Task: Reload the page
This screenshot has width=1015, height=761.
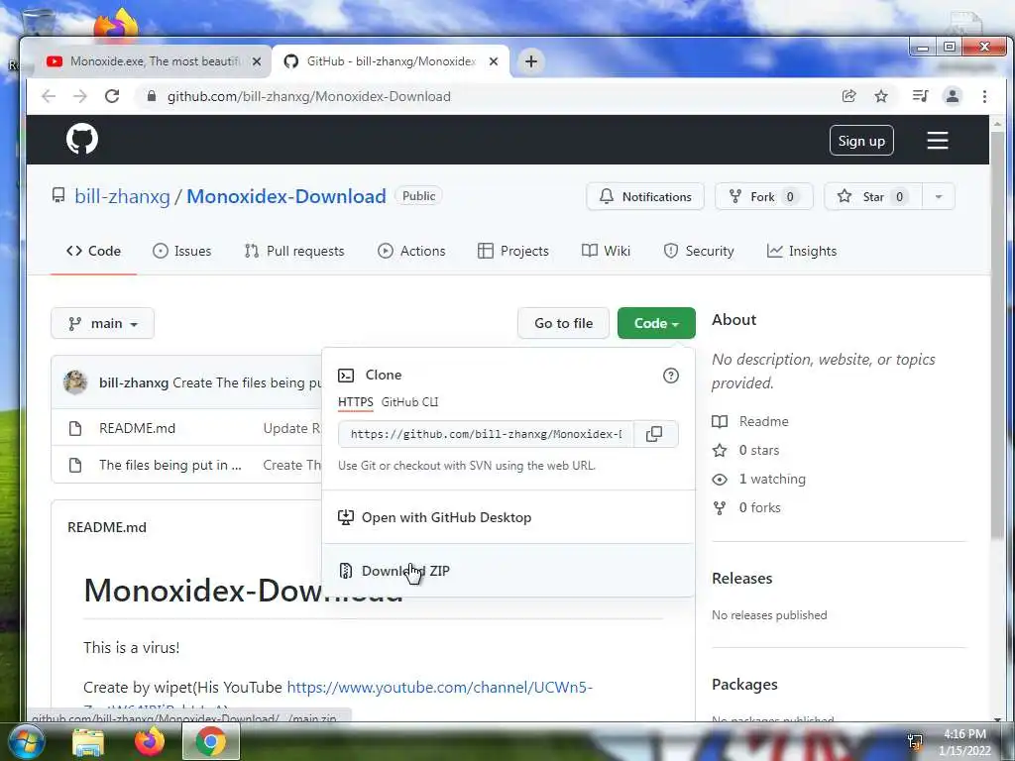Action: pos(112,96)
